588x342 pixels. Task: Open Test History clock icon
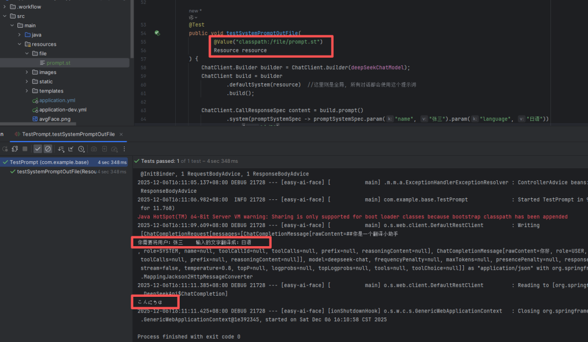(81, 149)
